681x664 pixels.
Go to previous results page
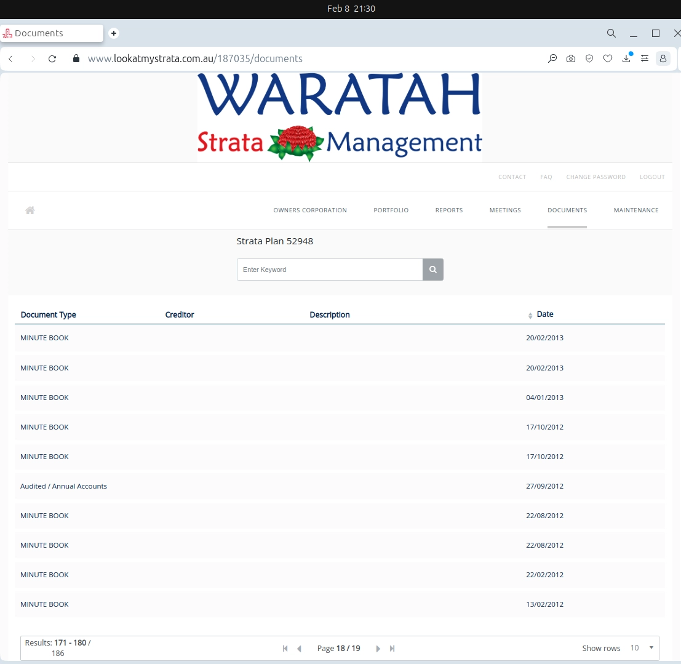coord(299,649)
